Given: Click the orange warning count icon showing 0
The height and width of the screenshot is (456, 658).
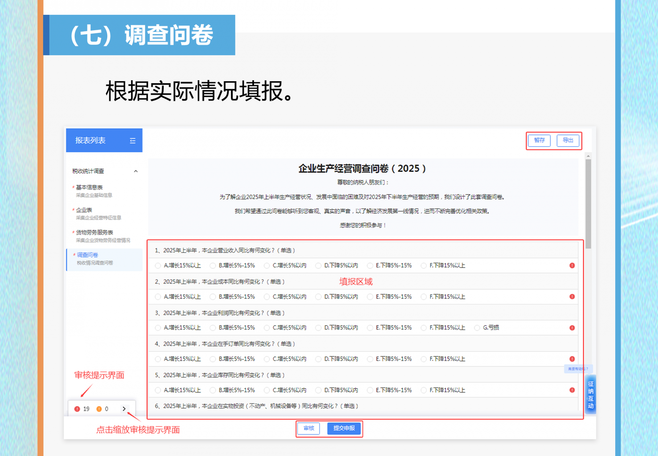Looking at the screenshot, I should (99, 409).
